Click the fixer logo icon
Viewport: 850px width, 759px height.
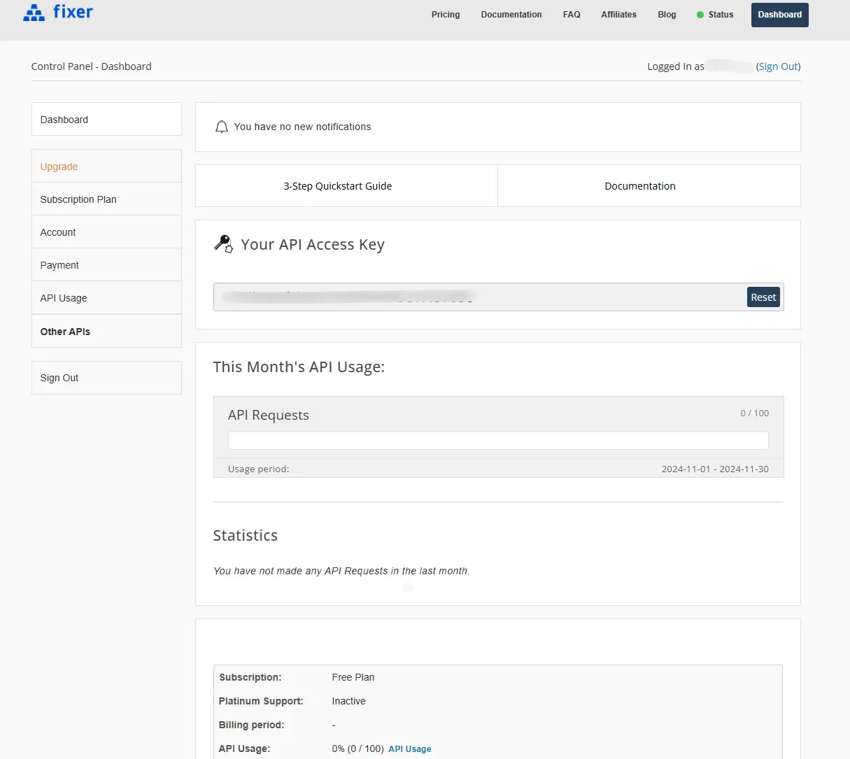pos(34,13)
